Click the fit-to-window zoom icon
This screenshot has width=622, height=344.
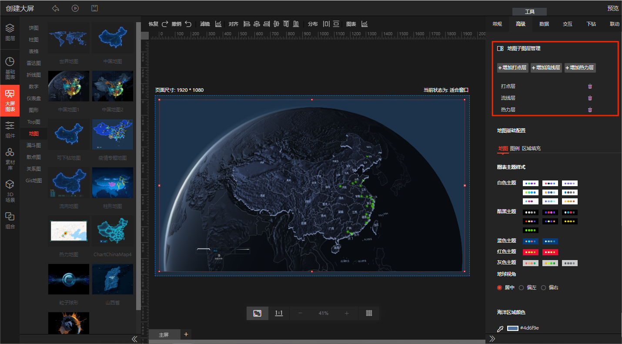[x=257, y=313]
